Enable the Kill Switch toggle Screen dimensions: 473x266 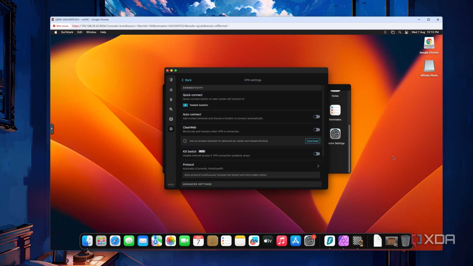(x=316, y=154)
